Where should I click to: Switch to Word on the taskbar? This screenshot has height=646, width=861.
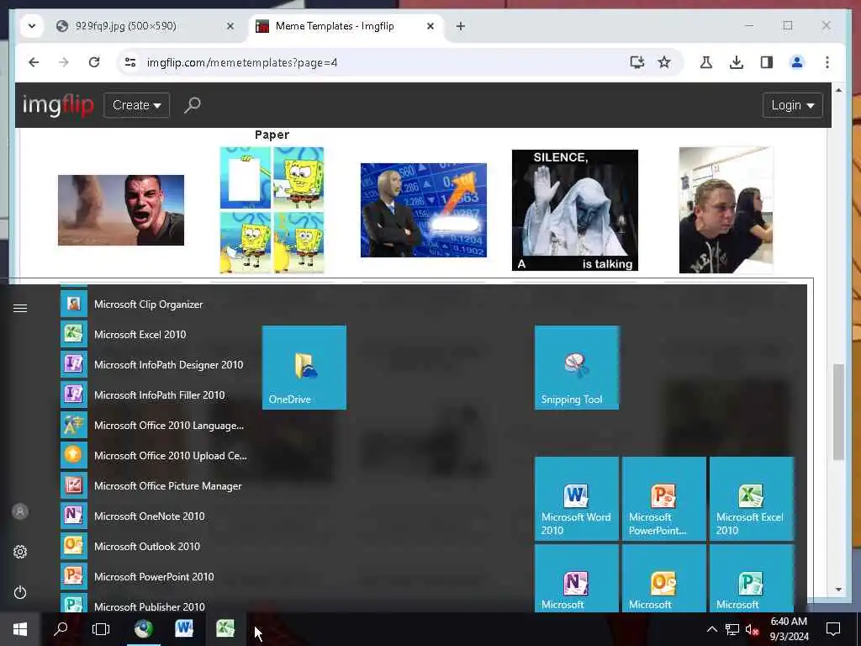click(x=184, y=629)
